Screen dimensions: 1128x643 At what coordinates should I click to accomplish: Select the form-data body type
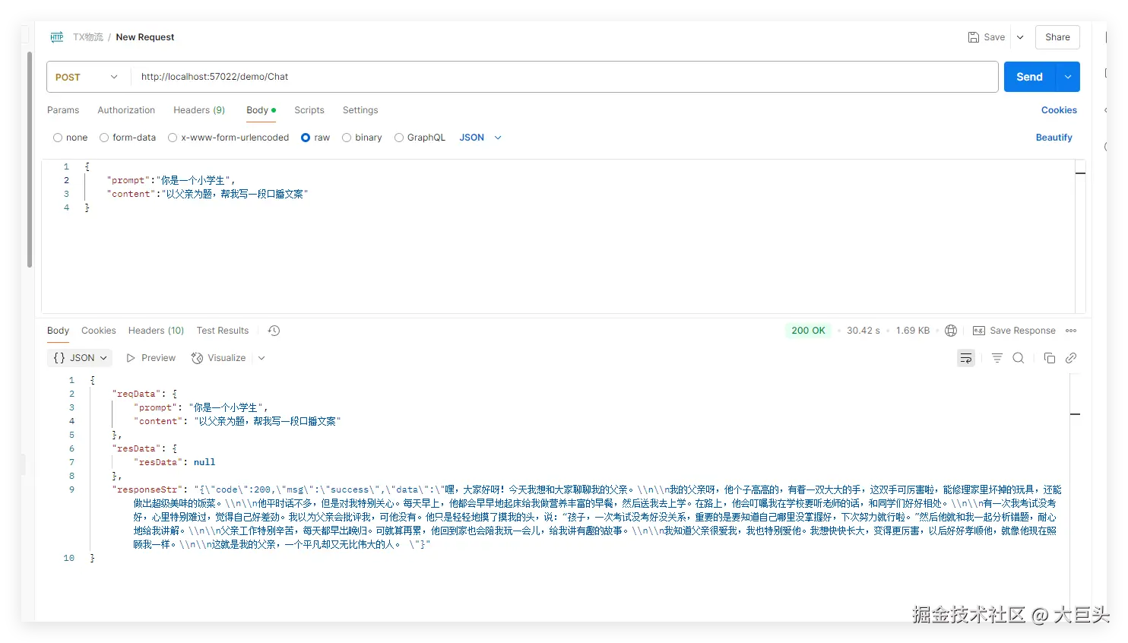pos(128,137)
